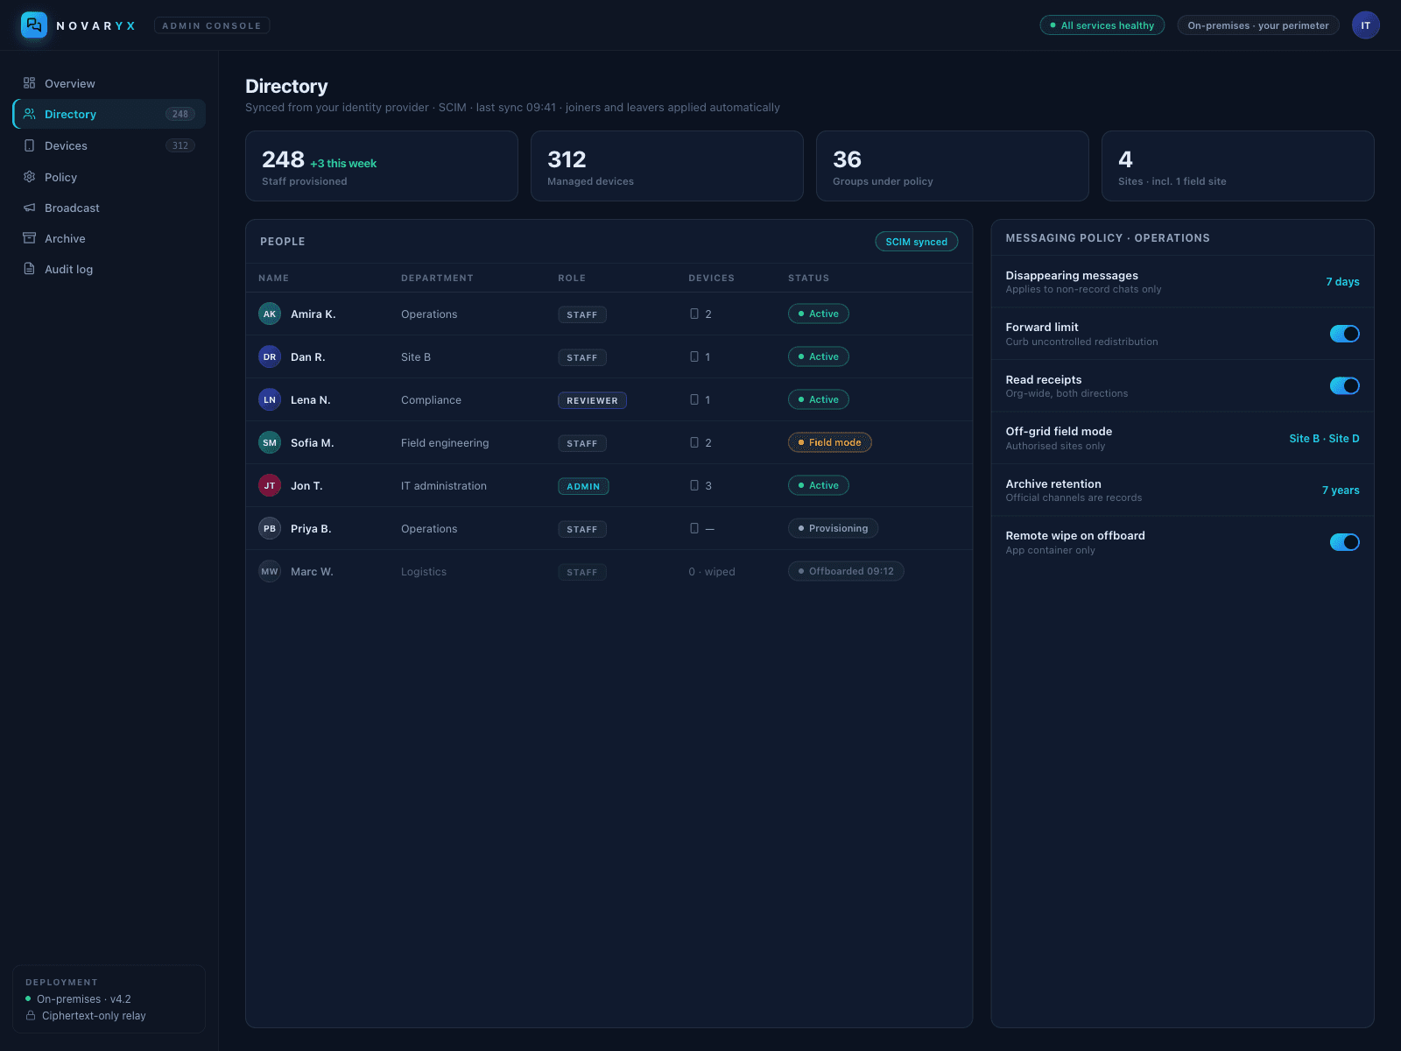1401x1051 pixels.
Task: Open the Broadcast section
Action: pos(109,208)
